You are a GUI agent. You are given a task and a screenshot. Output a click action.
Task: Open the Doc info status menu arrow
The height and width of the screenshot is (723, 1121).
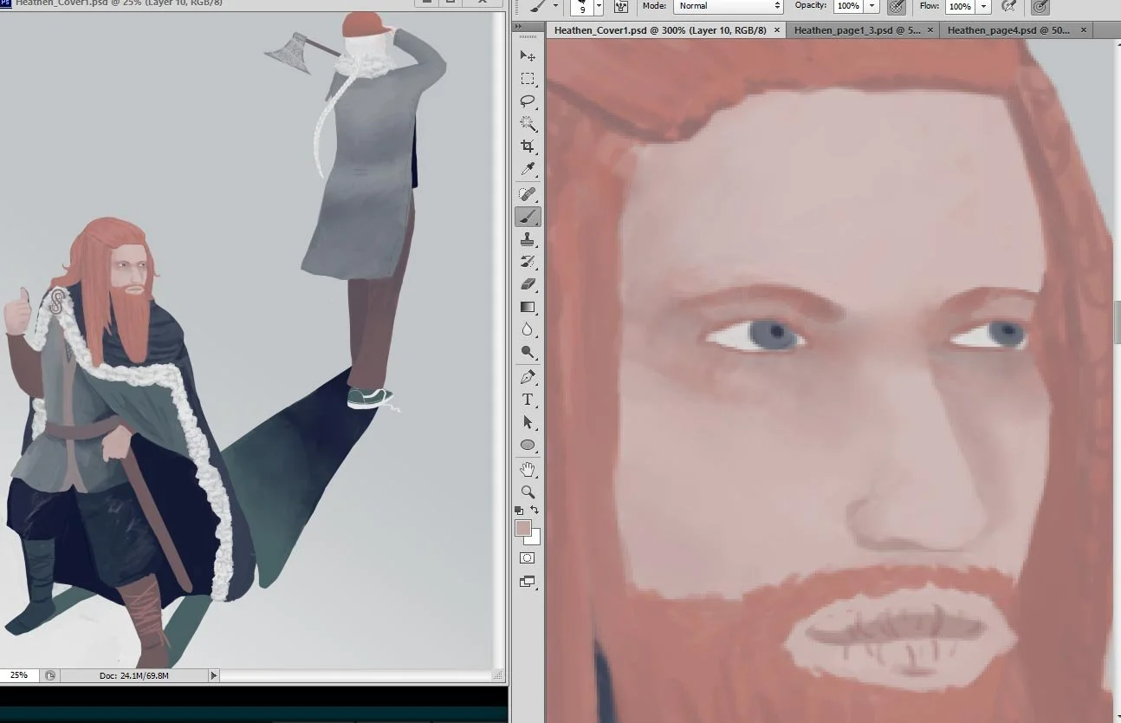[214, 675]
